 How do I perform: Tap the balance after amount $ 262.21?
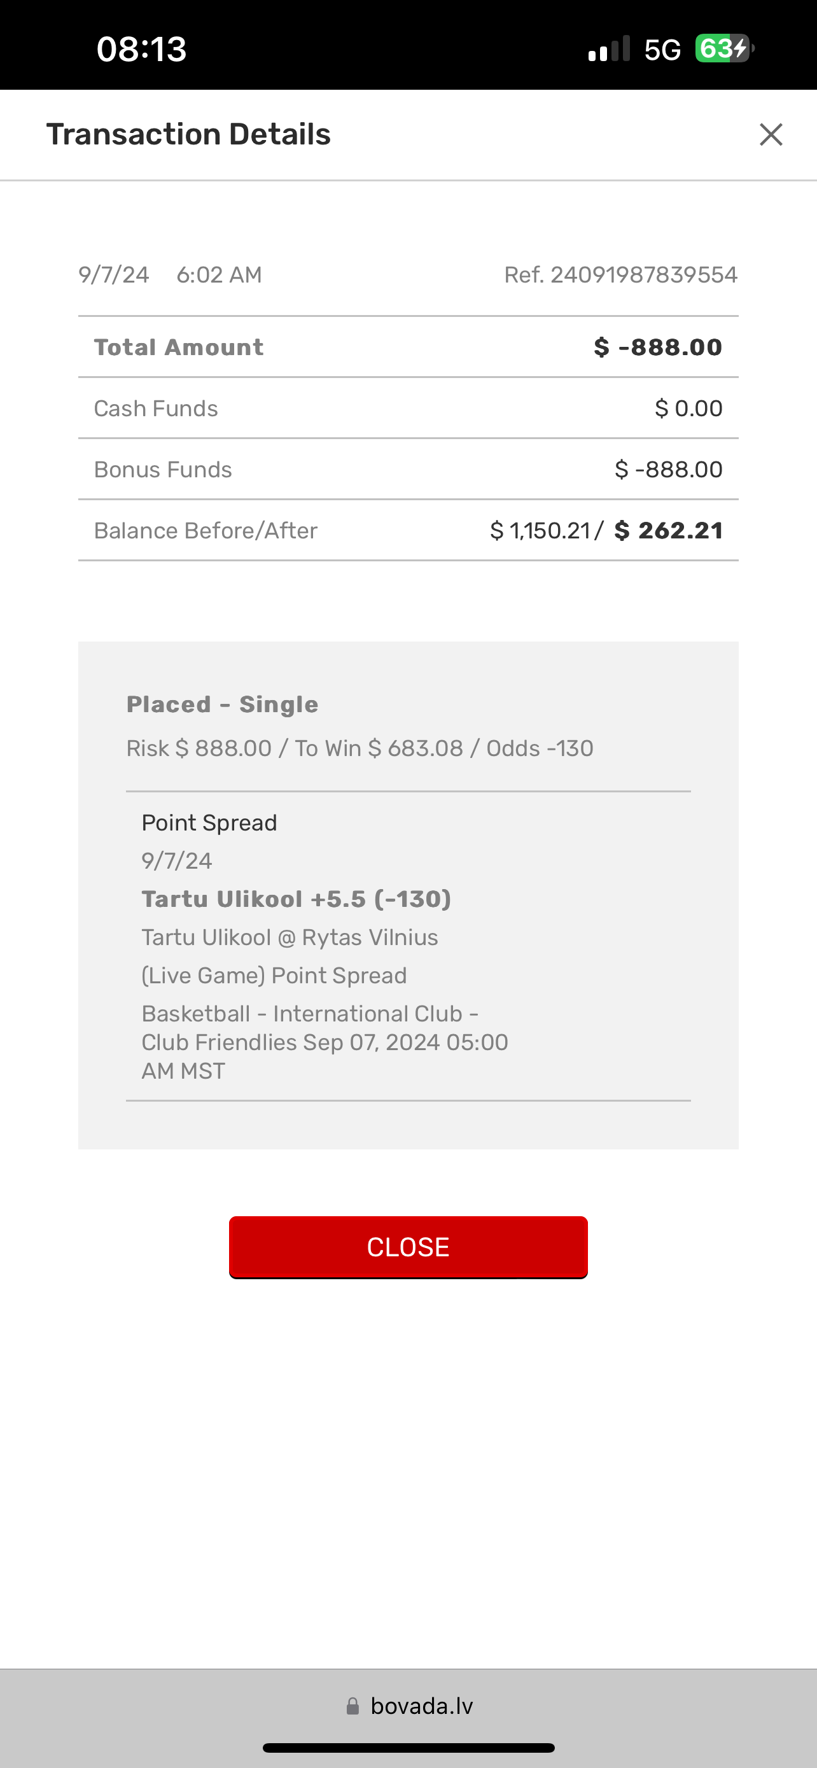pyautogui.click(x=668, y=531)
